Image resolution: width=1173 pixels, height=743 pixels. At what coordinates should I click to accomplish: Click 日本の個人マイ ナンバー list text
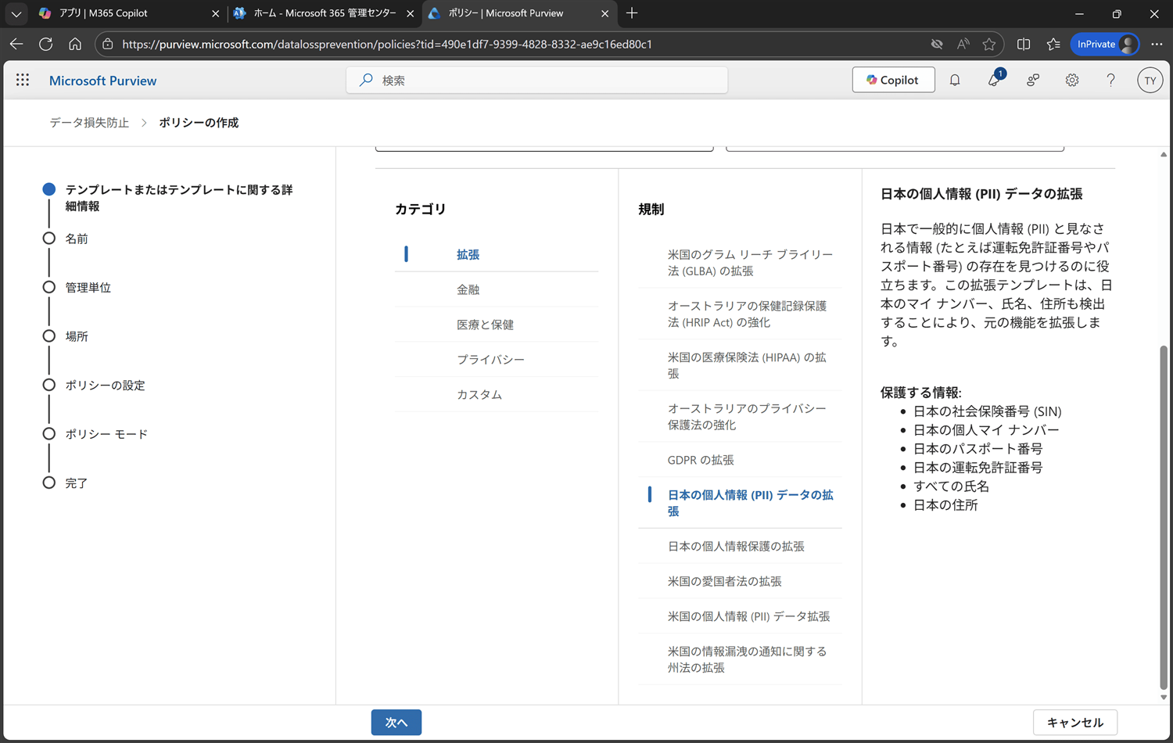pyautogui.click(x=986, y=430)
